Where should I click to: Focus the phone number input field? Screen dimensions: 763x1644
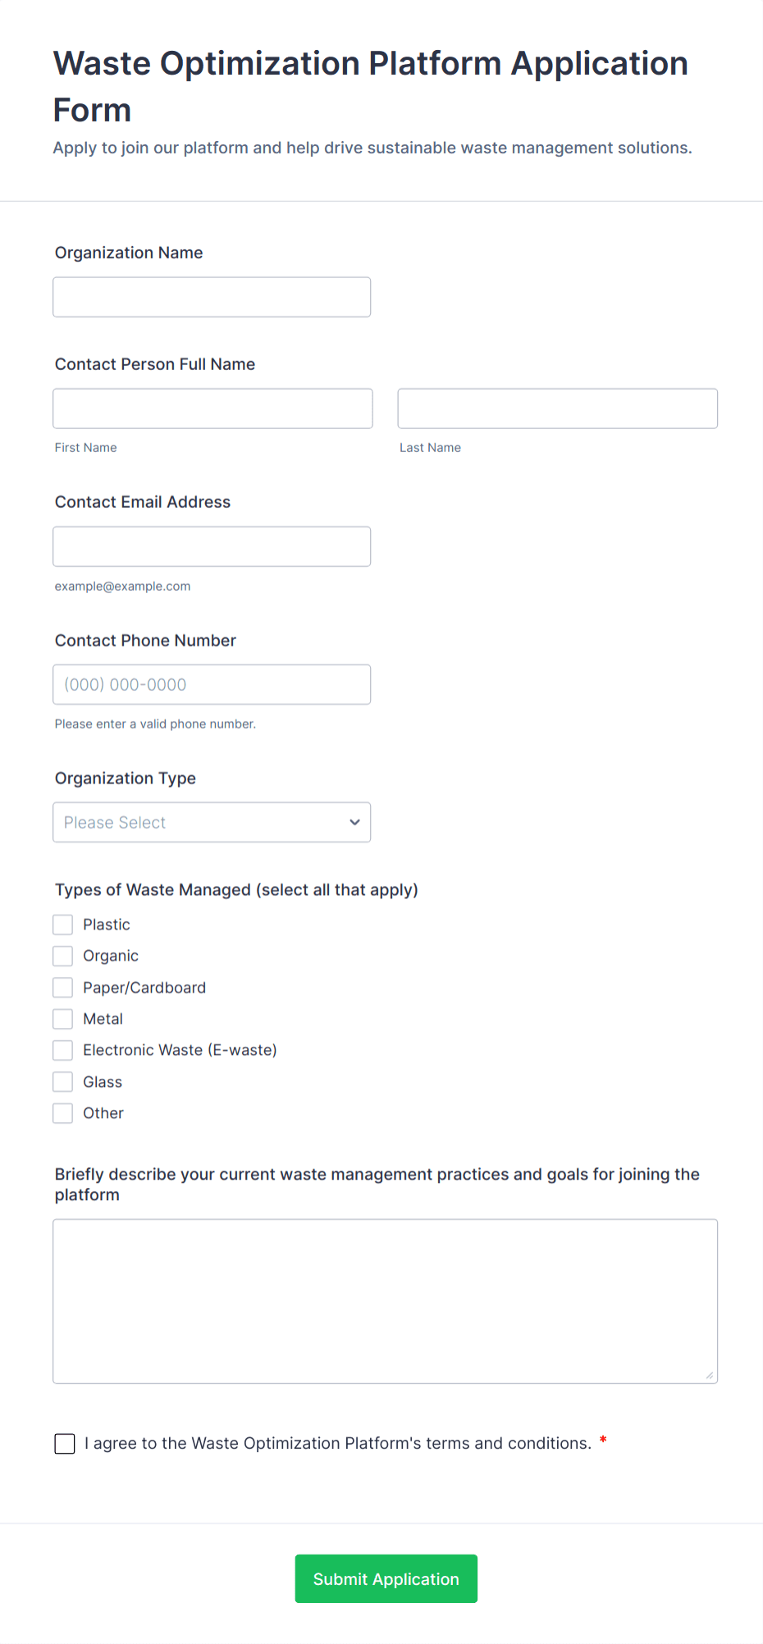[211, 683]
